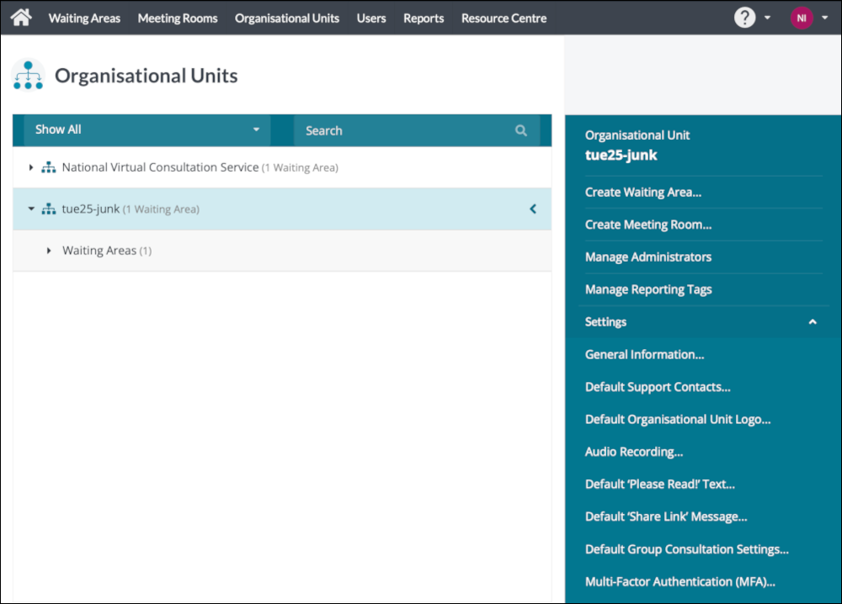The height and width of the screenshot is (604, 842).
Task: Open the Organisational Units menu
Action: (x=287, y=19)
